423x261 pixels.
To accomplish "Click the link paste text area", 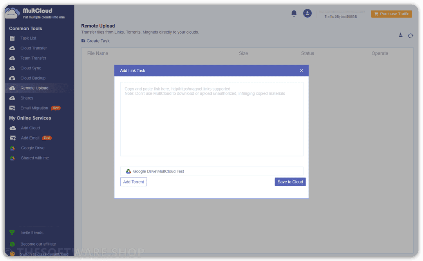I will (212, 119).
